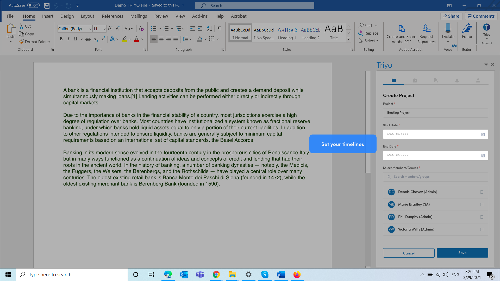The width and height of the screenshot is (500, 281).
Task: Expand the Change Case dropdown
Action: click(132, 29)
